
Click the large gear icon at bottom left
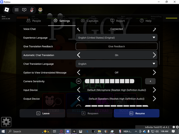pos(6,122)
